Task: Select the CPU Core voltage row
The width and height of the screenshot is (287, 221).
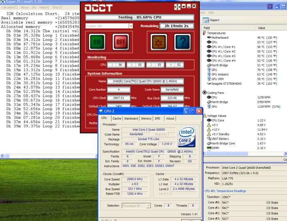Action: pyautogui.click(x=244, y=121)
